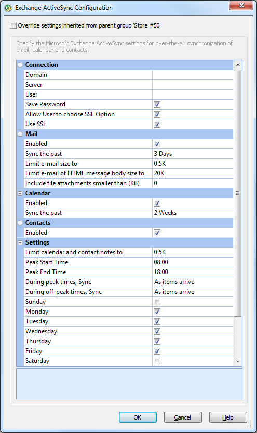Select the 'Peak Start Time' row label
The height and width of the screenshot is (433, 257).
tap(47, 262)
